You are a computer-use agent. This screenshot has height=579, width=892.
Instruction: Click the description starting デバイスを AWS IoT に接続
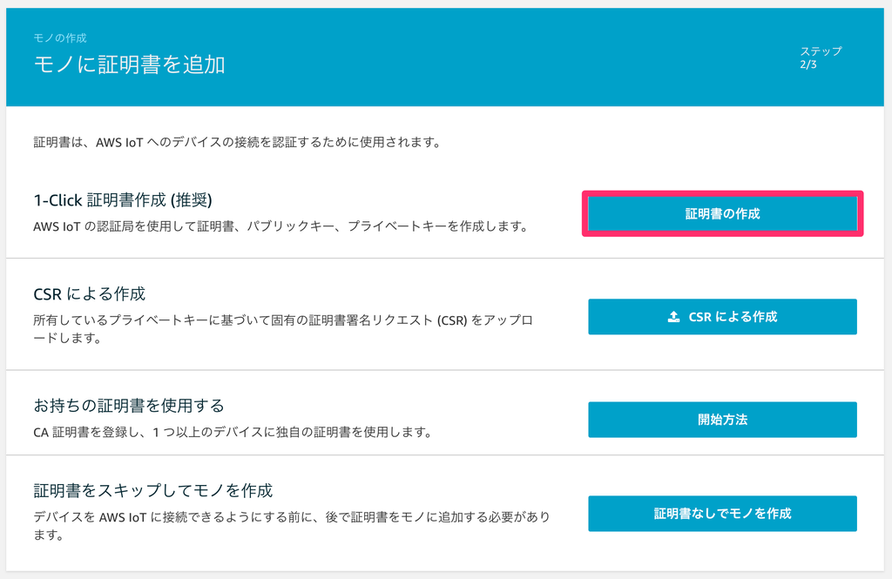(291, 526)
